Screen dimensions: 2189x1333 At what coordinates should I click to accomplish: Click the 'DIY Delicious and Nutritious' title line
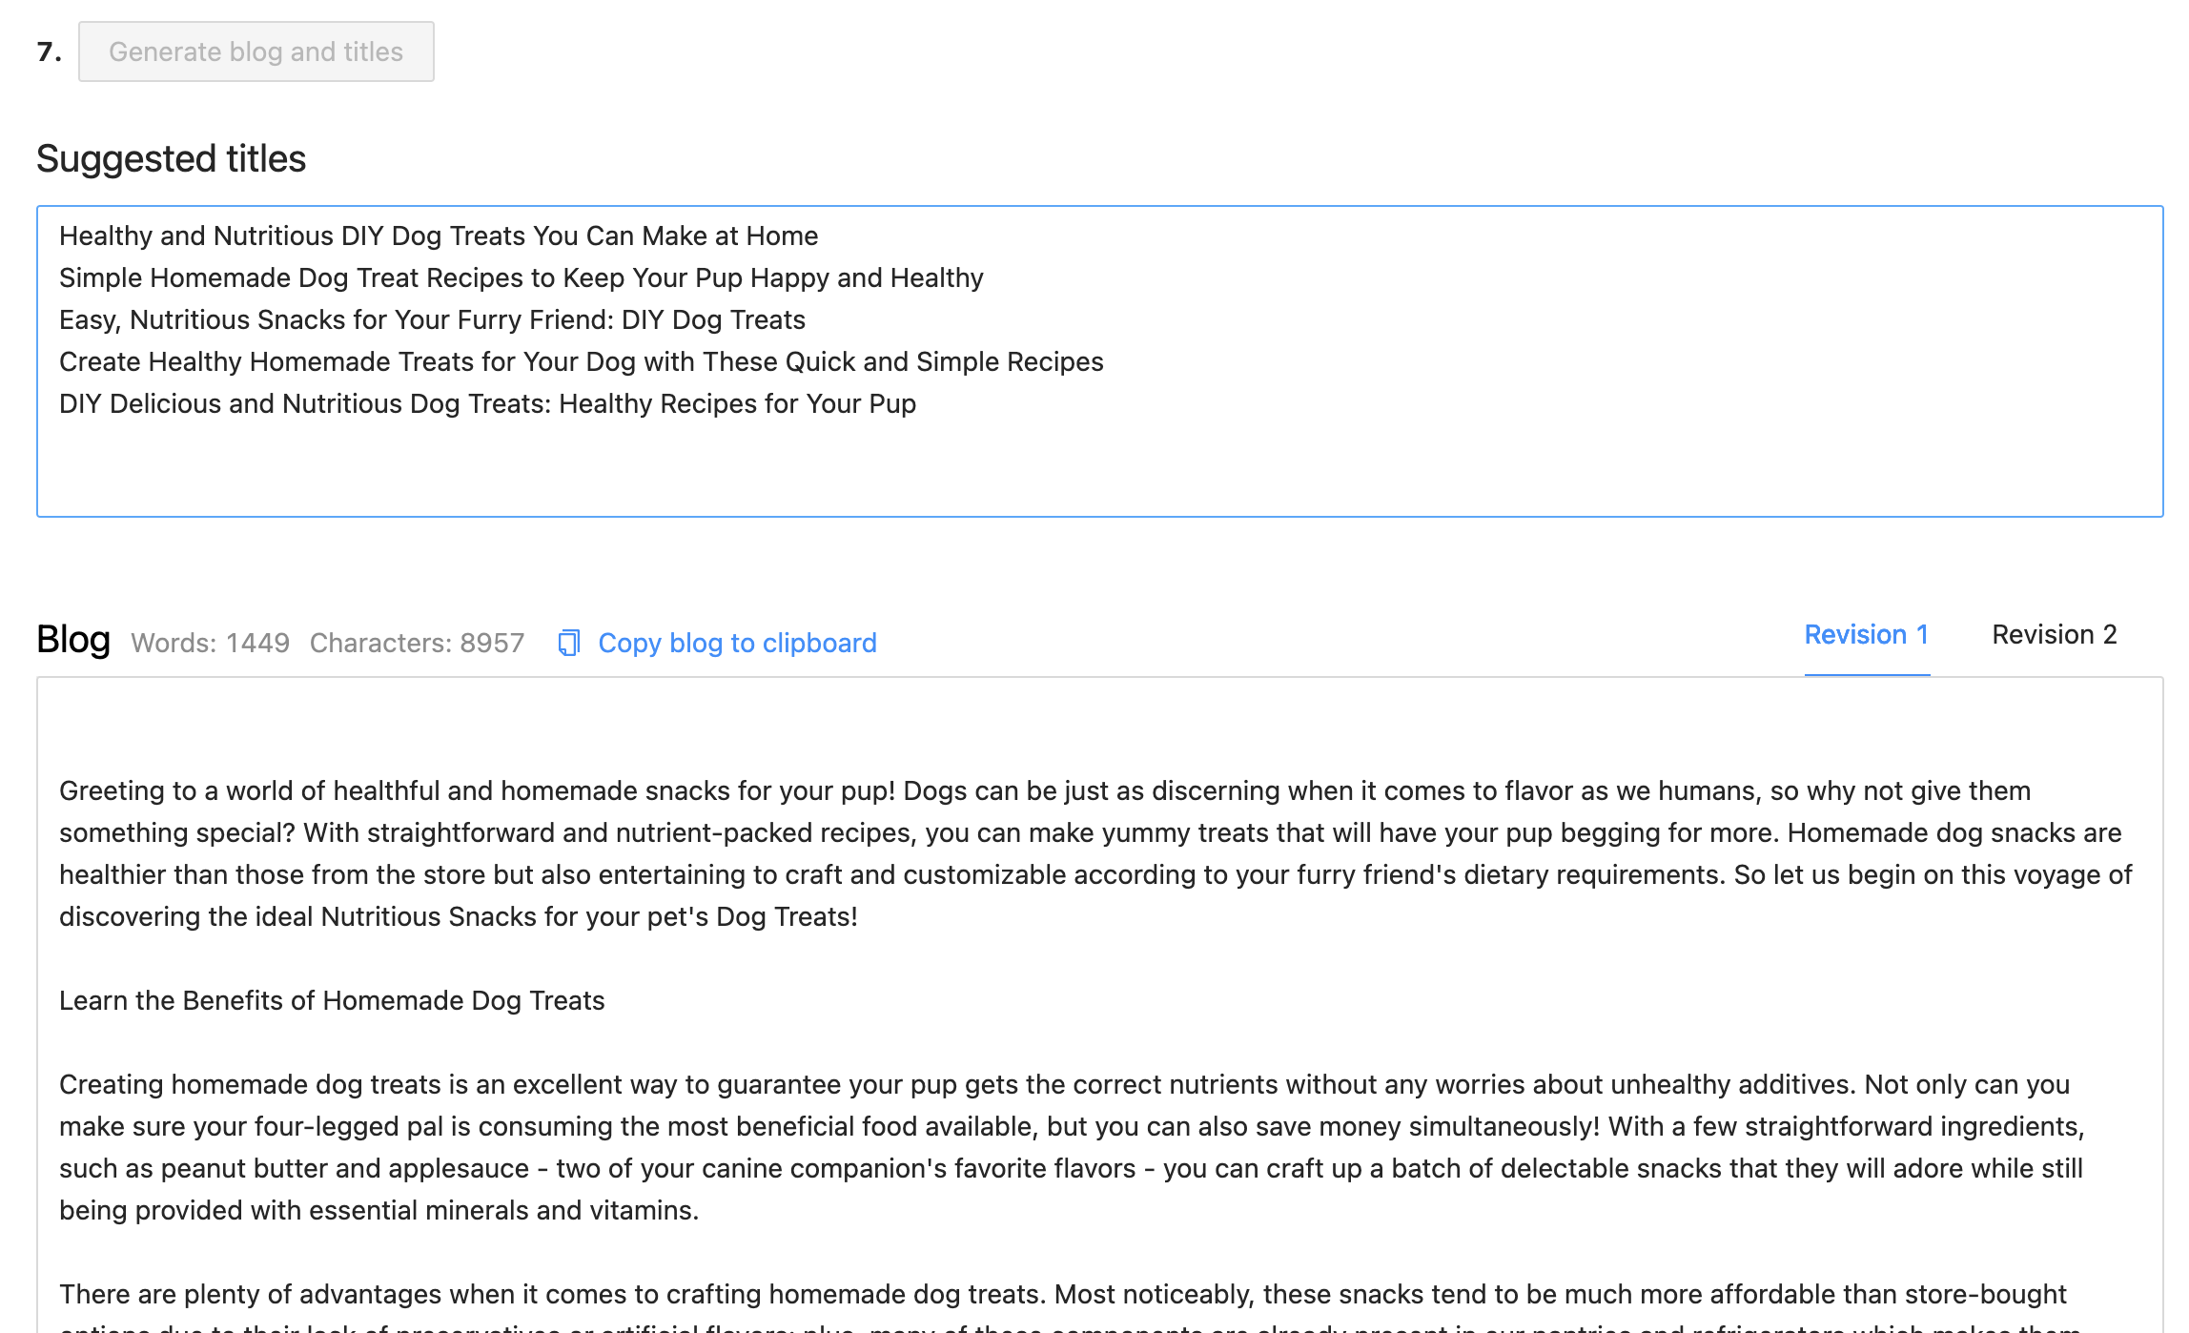pyautogui.click(x=487, y=403)
